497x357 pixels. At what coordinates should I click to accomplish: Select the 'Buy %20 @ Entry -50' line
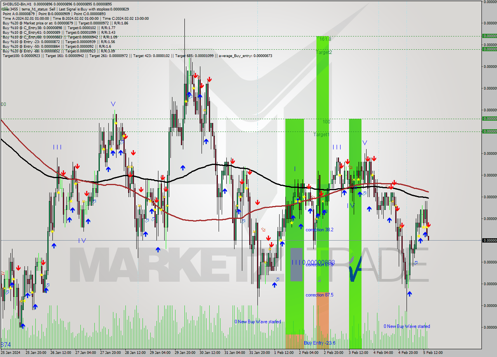(57, 46)
